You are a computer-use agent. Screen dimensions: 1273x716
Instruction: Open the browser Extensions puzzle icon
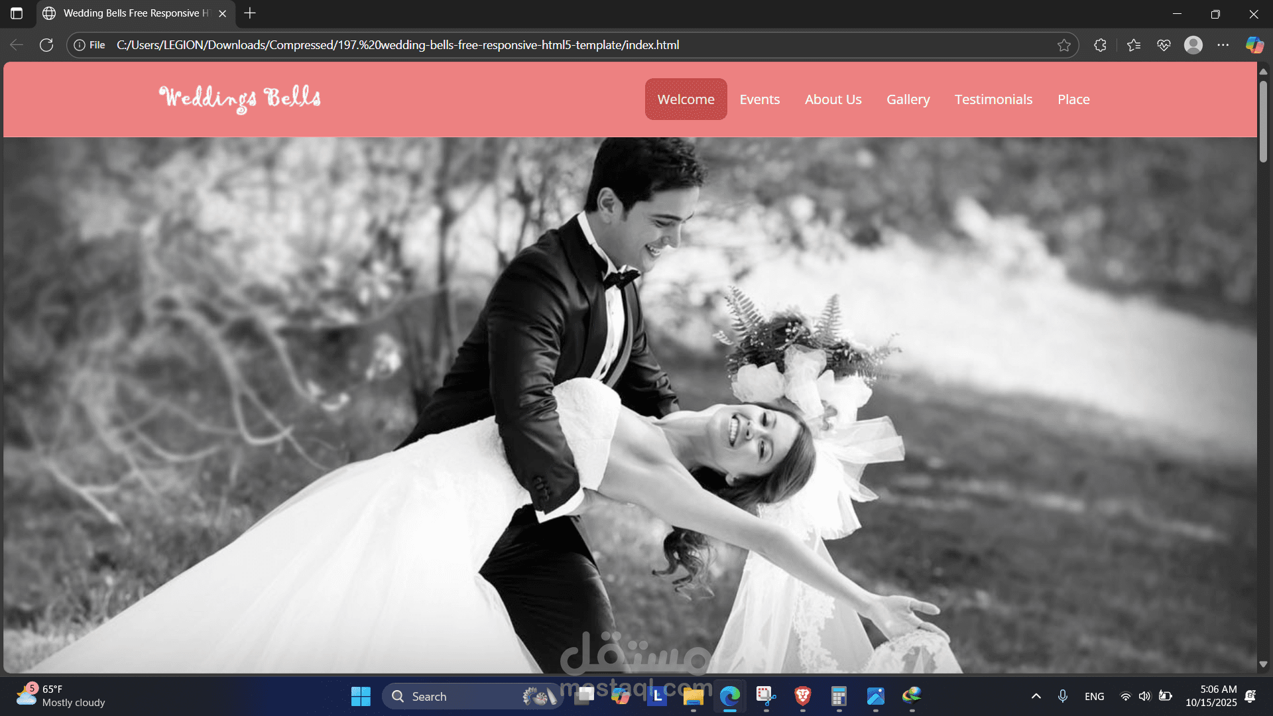pos(1100,45)
